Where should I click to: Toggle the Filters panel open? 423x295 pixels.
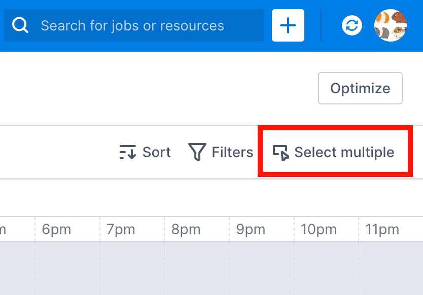(x=221, y=151)
